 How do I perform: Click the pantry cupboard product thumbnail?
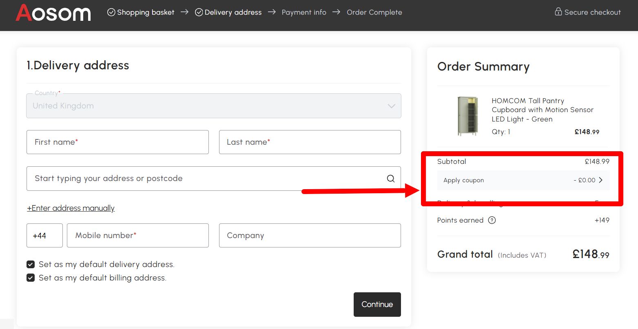pos(467,116)
